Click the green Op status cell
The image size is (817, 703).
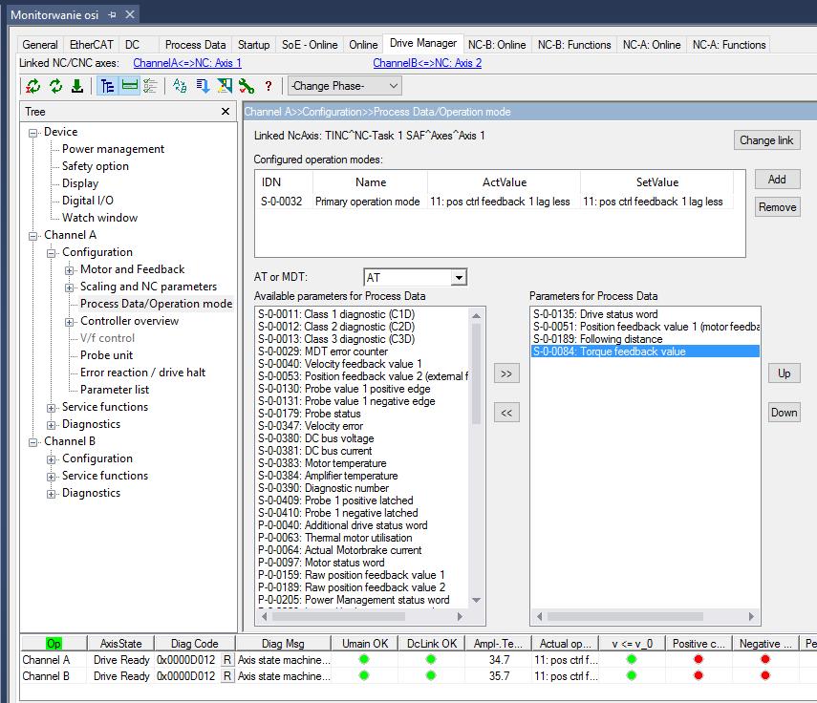point(54,644)
